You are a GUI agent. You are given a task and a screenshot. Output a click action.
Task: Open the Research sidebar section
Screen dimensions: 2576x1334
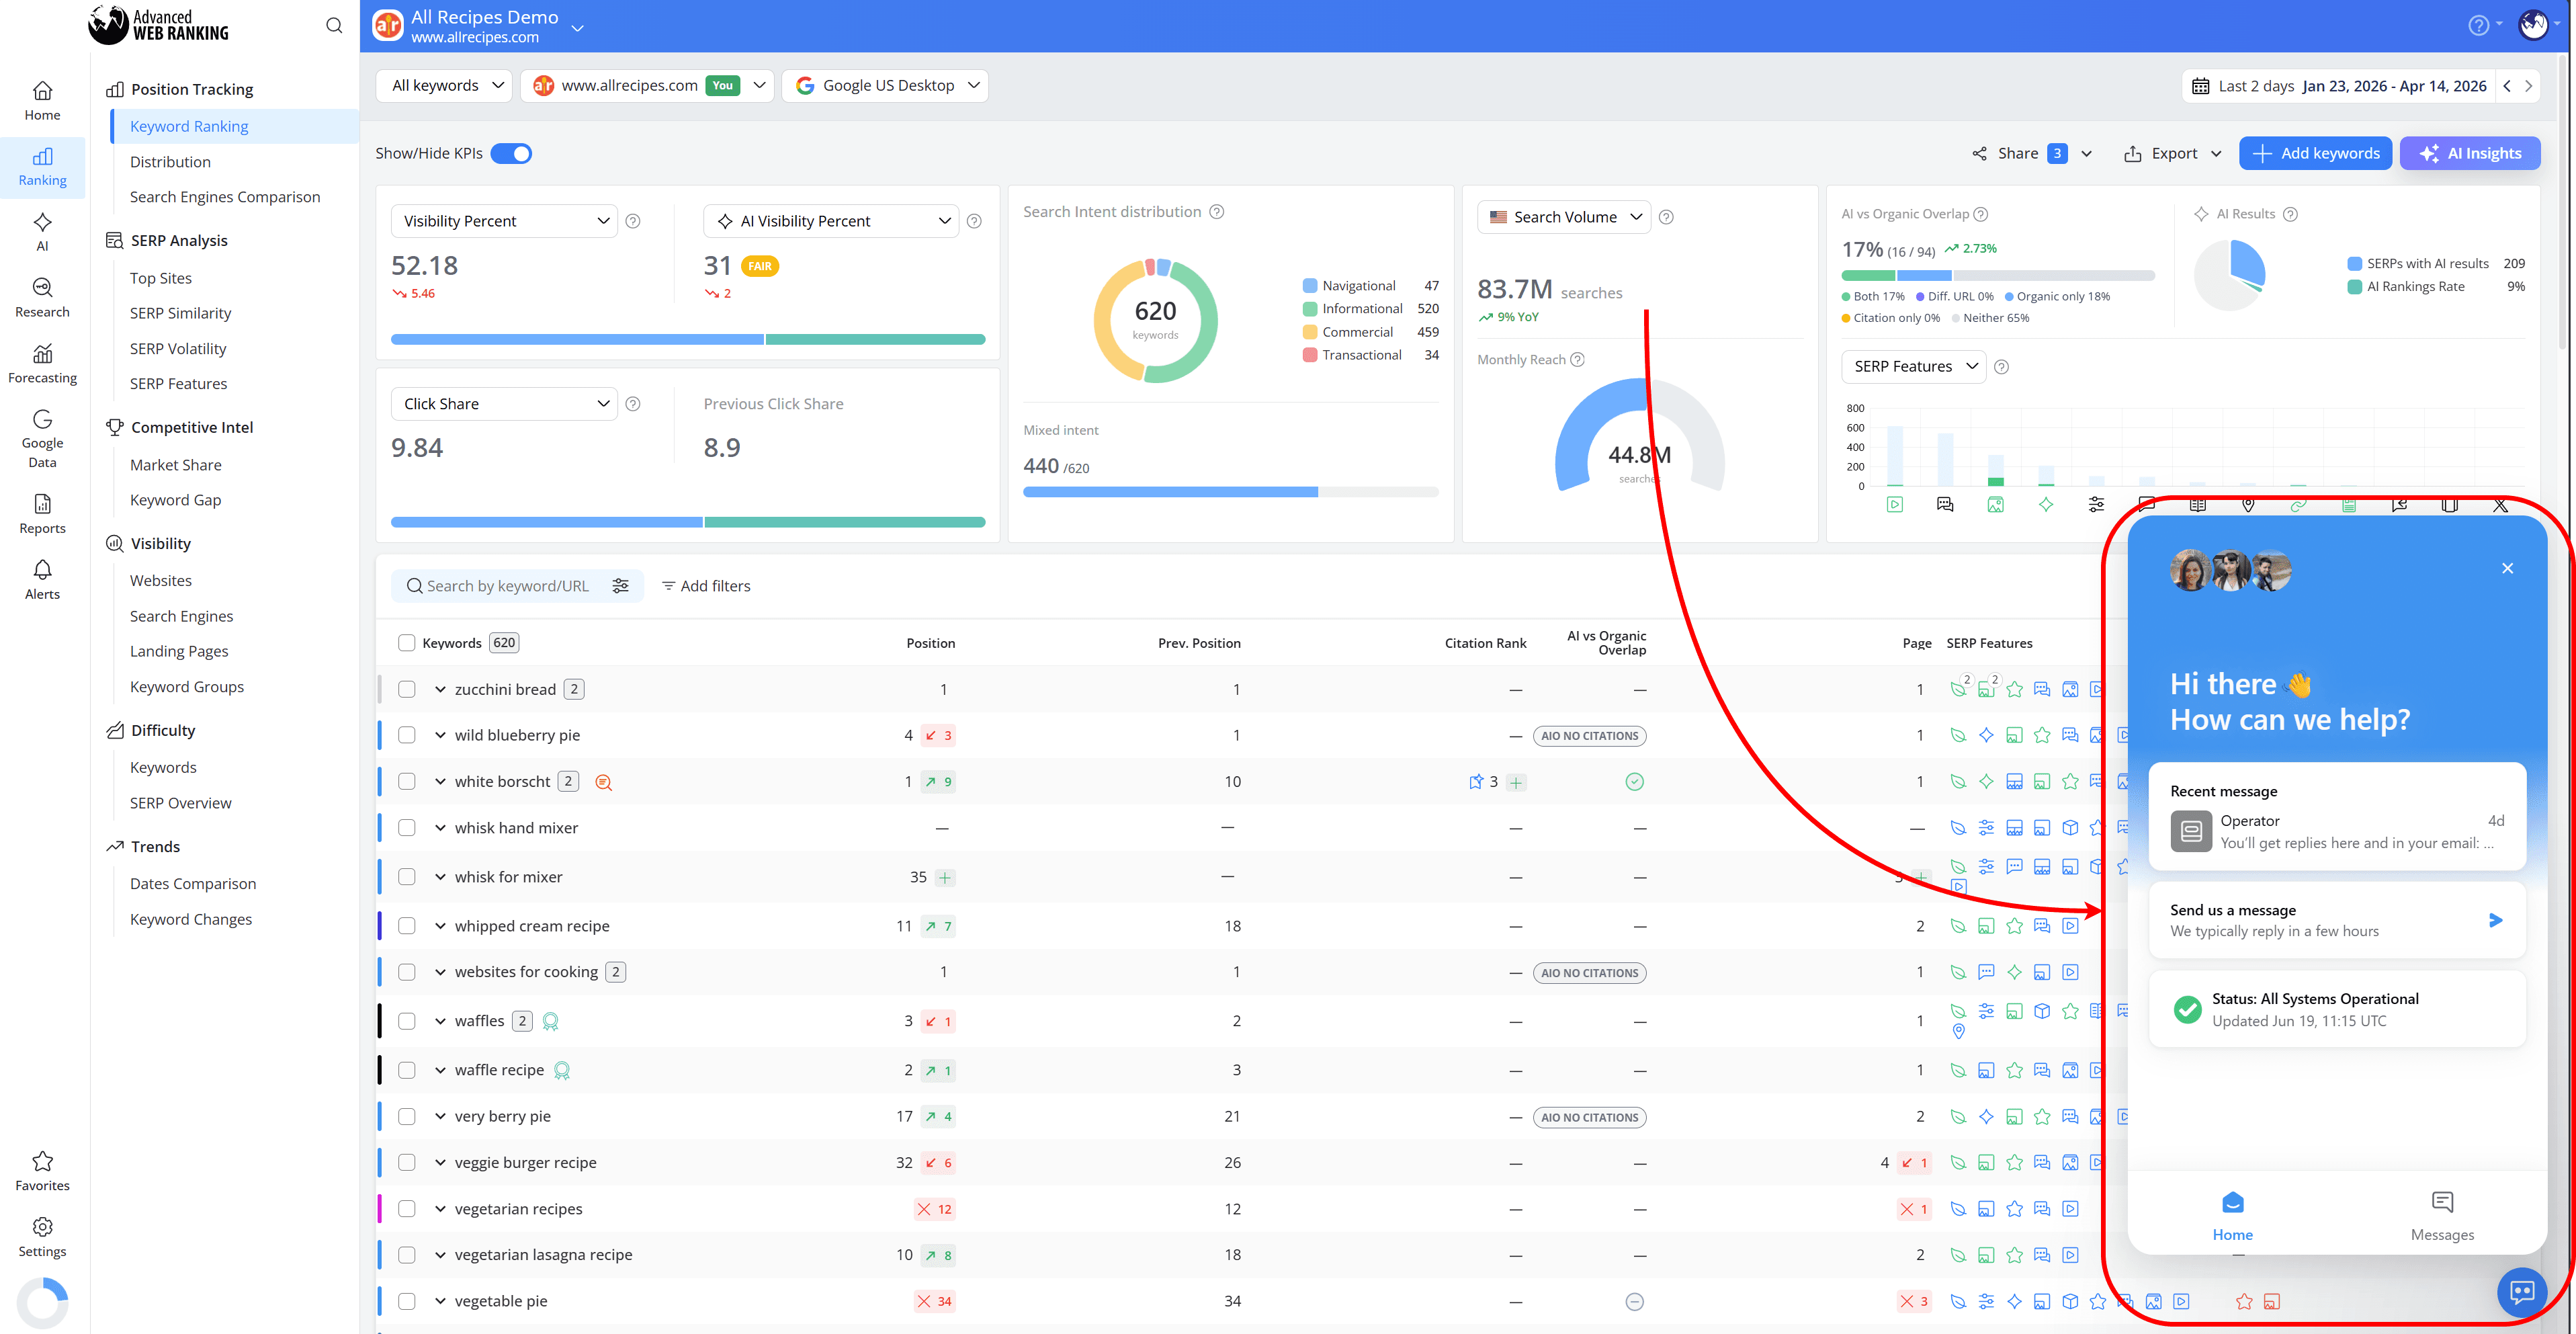point(42,298)
